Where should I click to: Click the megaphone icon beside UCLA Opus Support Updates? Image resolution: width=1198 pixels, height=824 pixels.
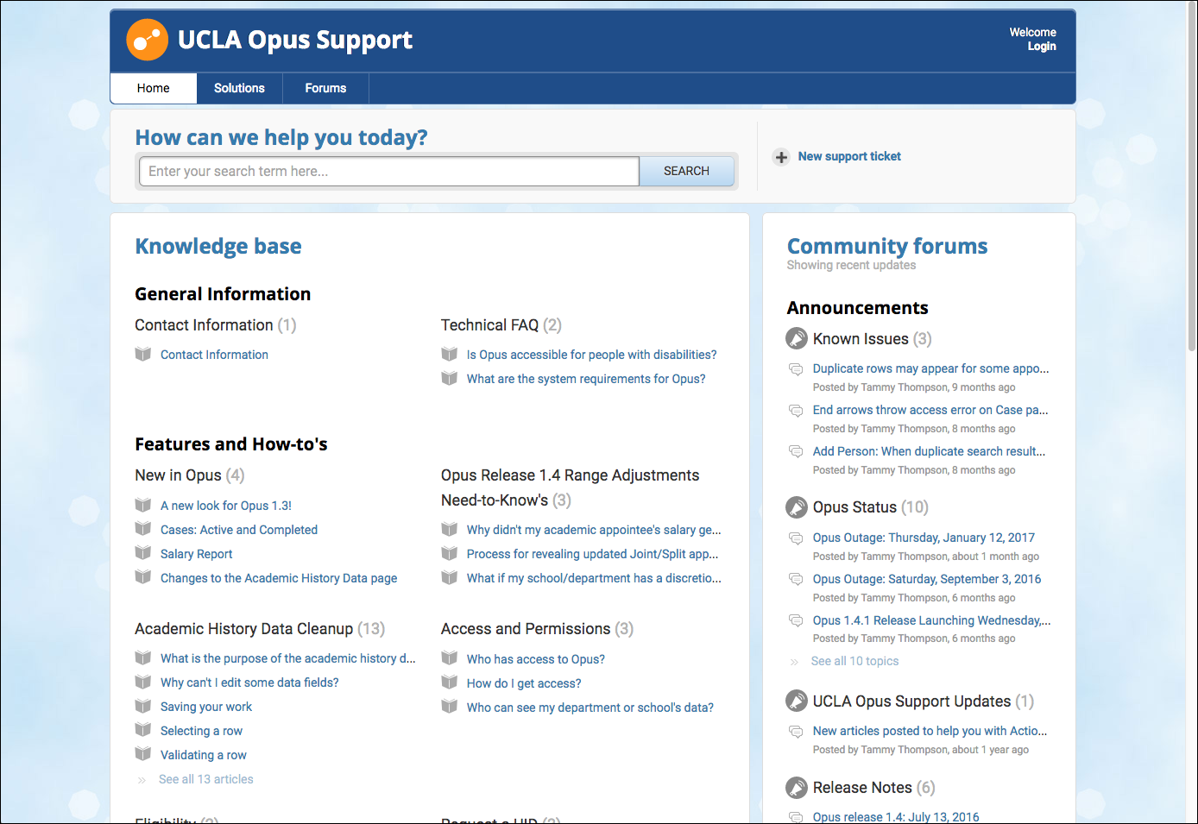click(797, 701)
